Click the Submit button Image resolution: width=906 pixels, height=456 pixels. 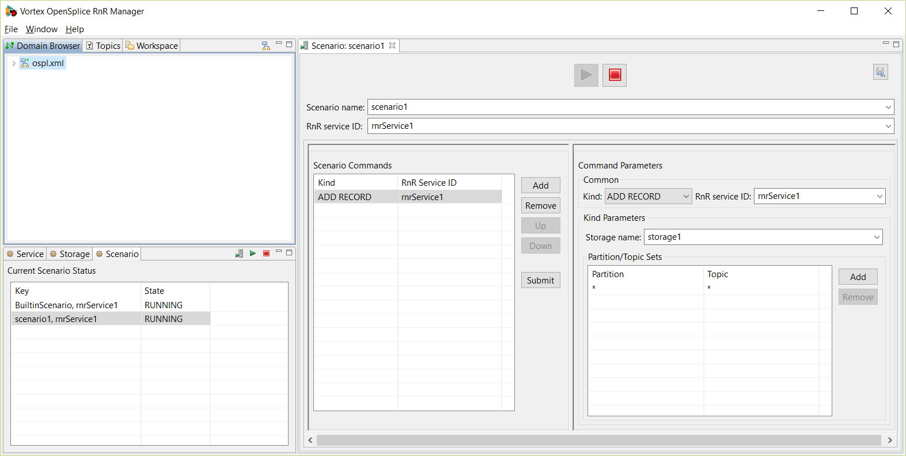point(541,280)
